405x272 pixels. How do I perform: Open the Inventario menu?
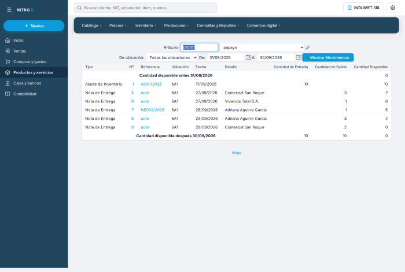[x=145, y=25]
